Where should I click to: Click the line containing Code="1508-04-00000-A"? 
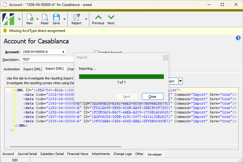click(x=130, y=121)
